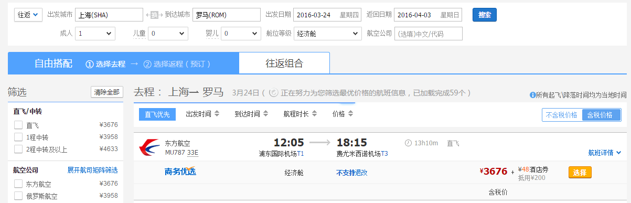Check the 2程中转及以上 filter checkbox
Viewport: 631px width, 203px height.
(x=18, y=149)
